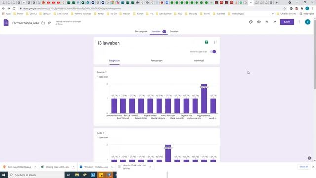316x178 pixels.
Task: Open the Data Scientist bookmark folder
Action: pyautogui.click(x=163, y=14)
